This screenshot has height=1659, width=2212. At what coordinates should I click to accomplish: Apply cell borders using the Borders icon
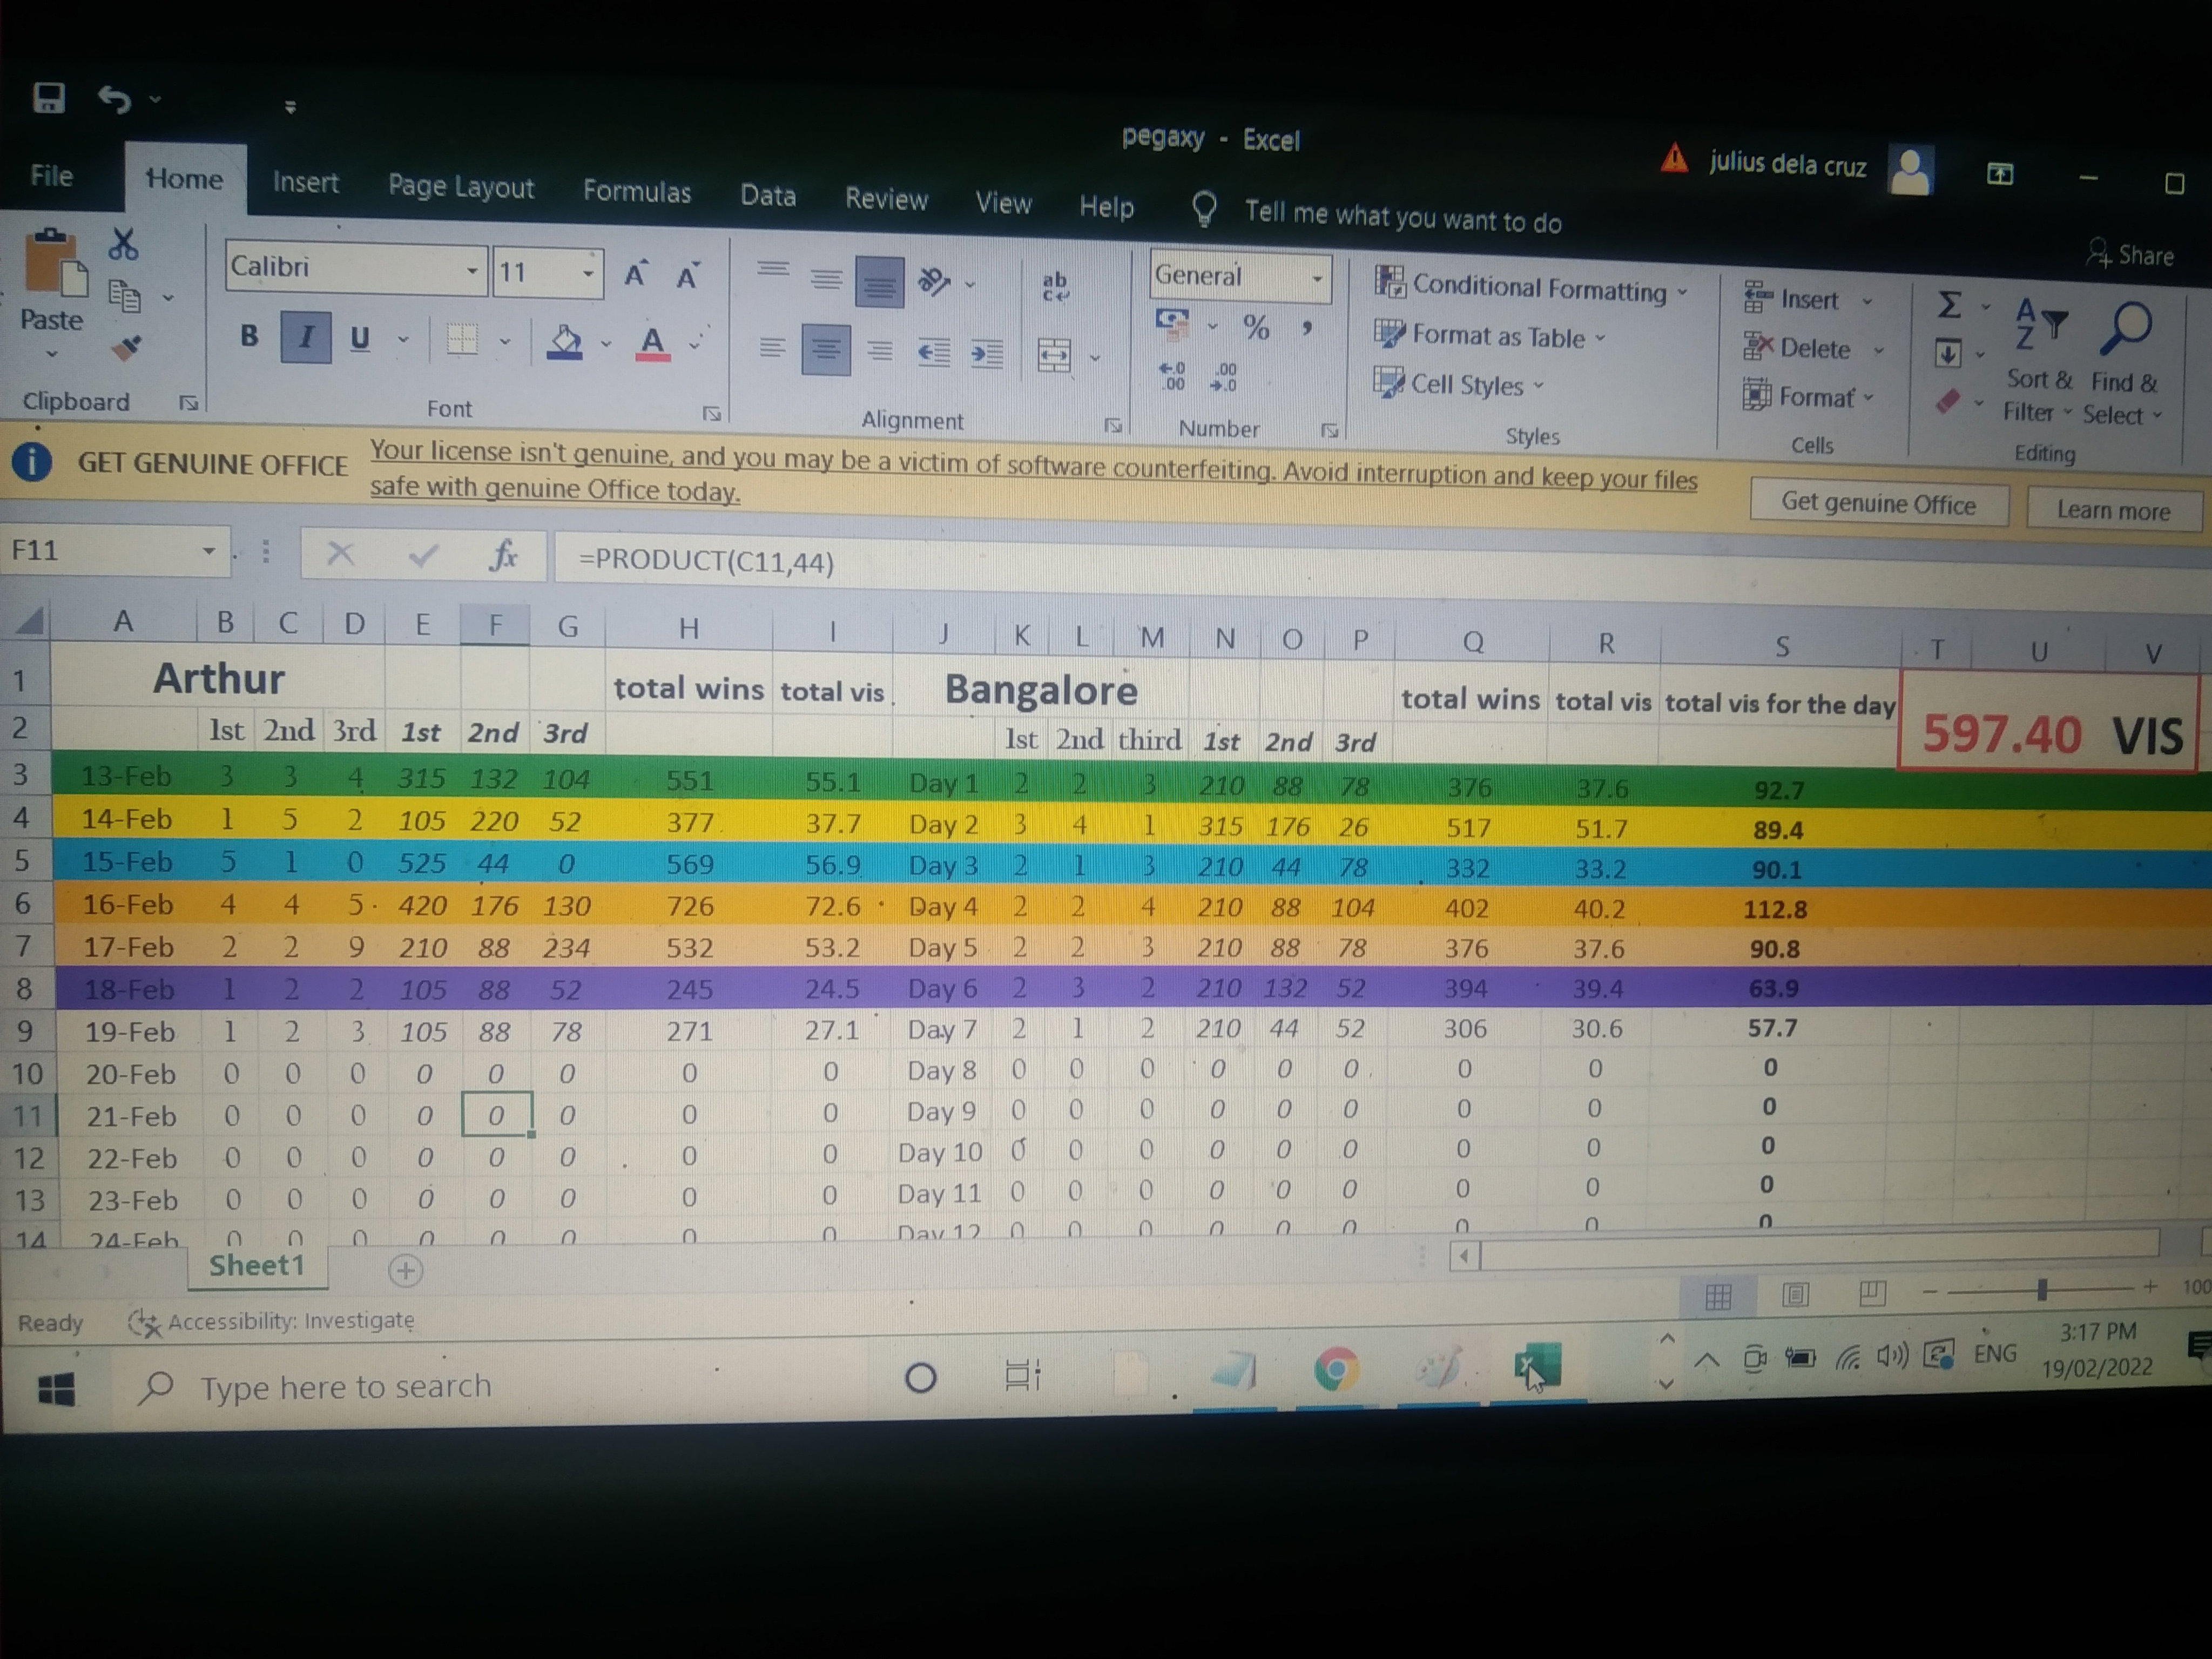[x=462, y=339]
